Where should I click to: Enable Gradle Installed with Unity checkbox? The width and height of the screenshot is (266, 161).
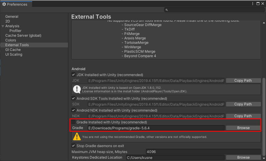(73, 122)
